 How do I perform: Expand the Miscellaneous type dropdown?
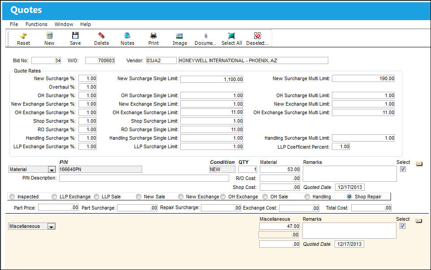pos(52,227)
